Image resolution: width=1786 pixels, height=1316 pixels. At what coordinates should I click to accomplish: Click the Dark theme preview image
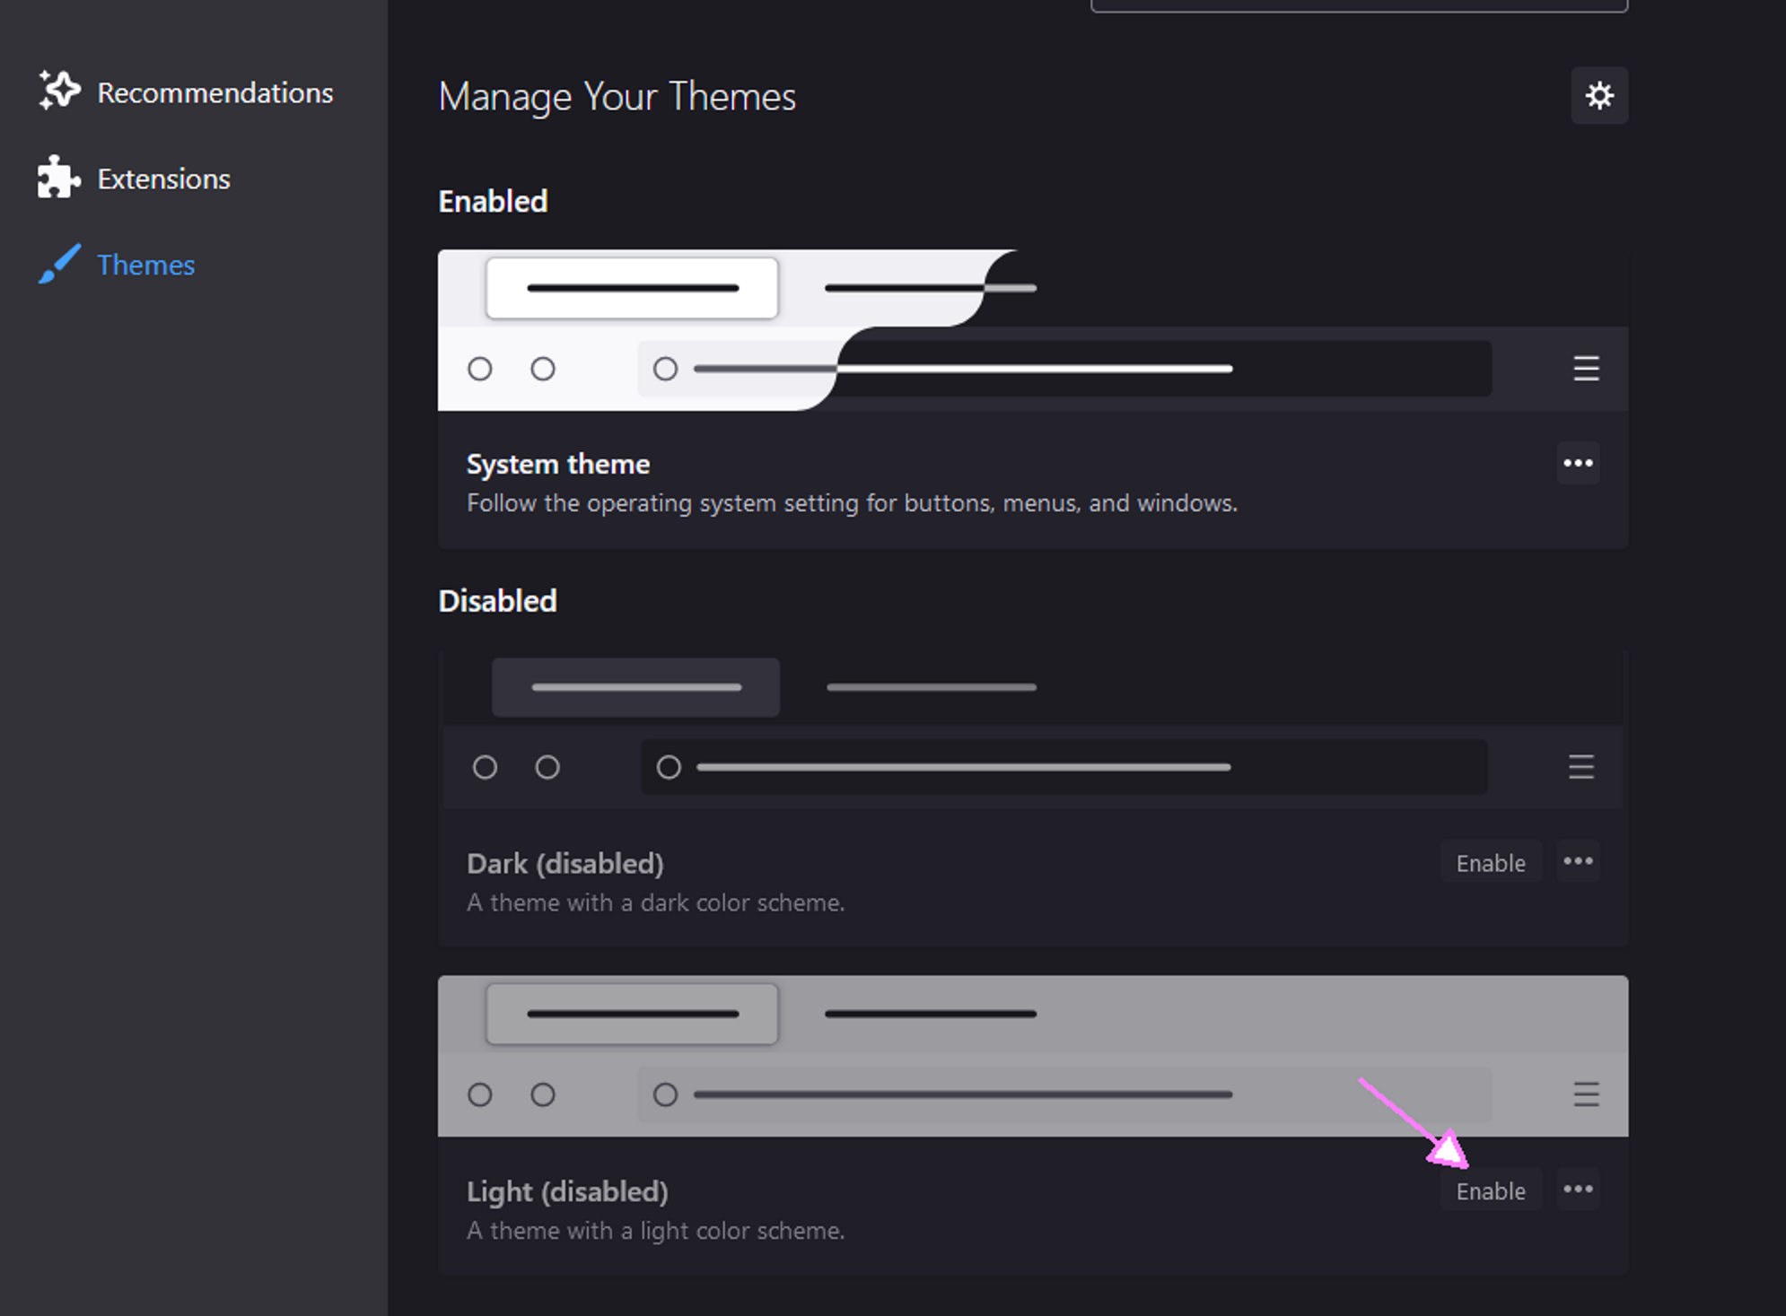coord(1032,729)
